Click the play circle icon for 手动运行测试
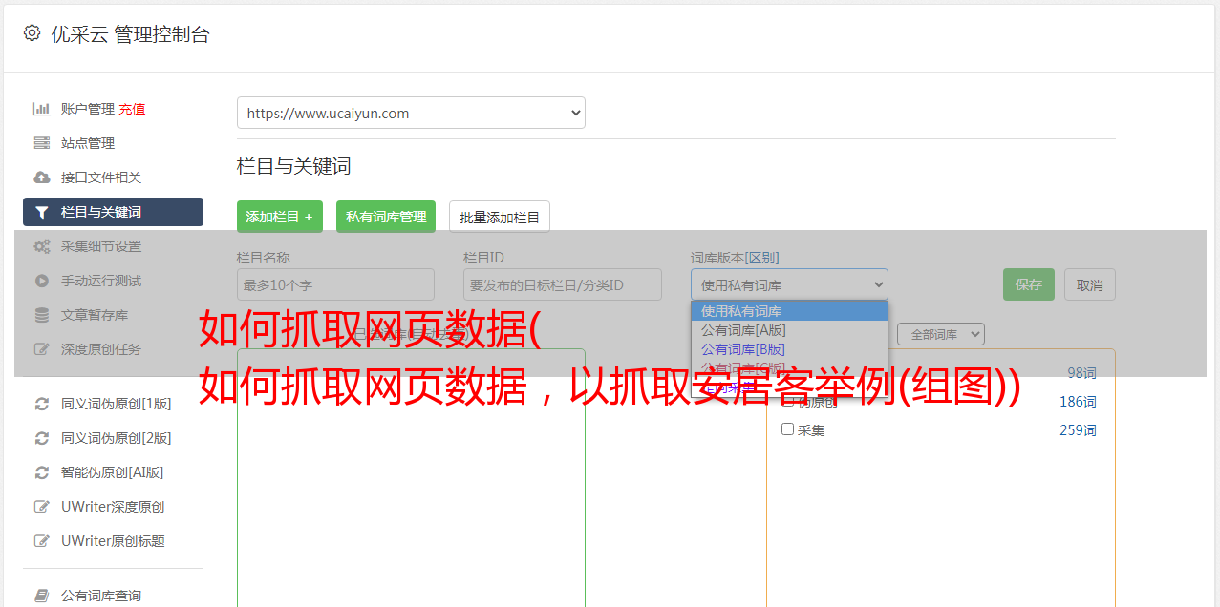Image resolution: width=1220 pixels, height=607 pixels. 41,281
